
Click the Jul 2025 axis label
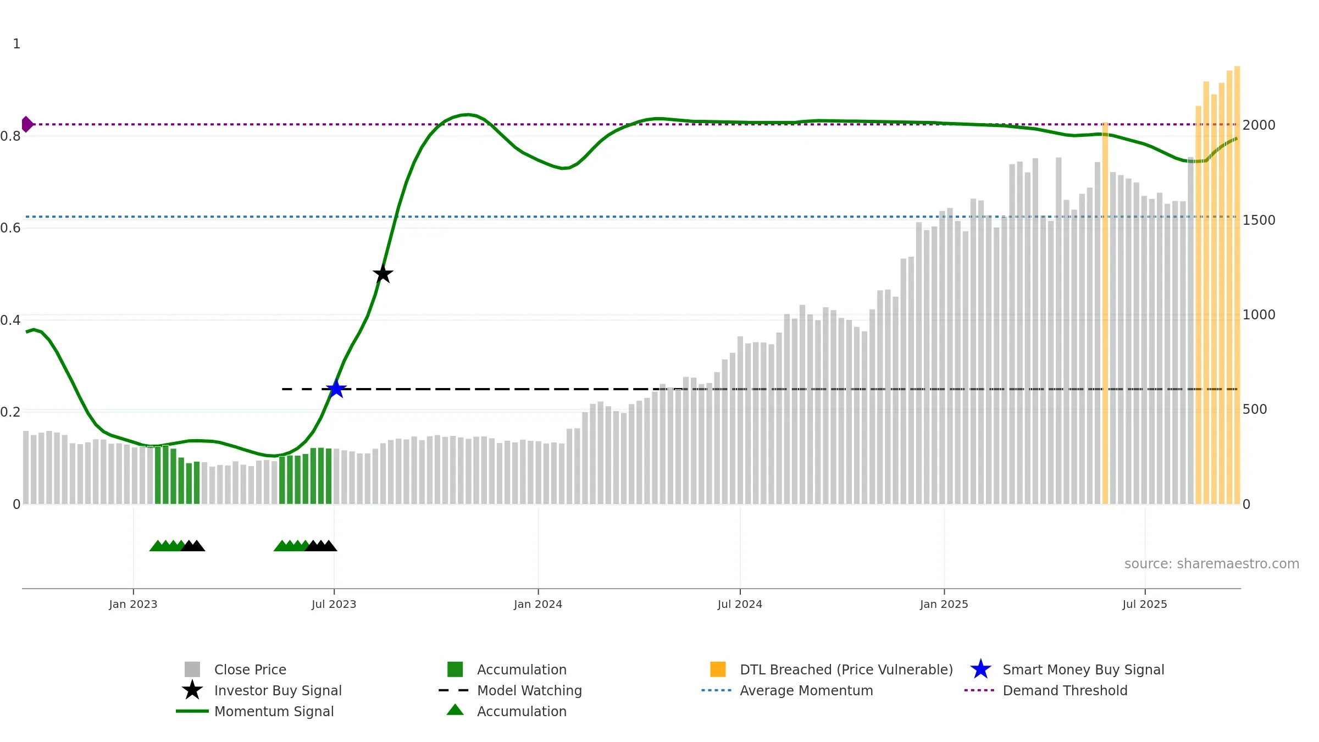1145,605
